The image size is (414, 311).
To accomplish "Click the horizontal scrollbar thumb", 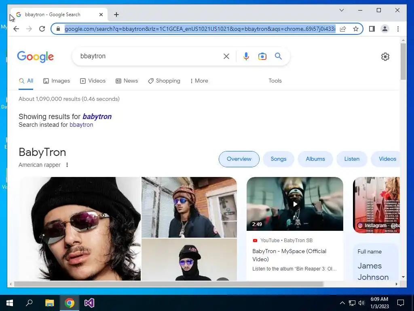I will (x=169, y=284).
